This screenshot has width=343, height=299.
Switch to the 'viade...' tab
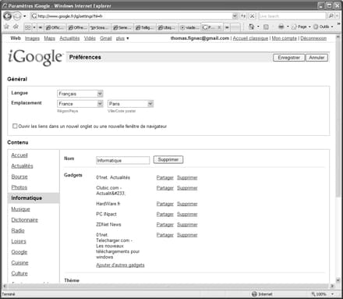[x=189, y=27]
